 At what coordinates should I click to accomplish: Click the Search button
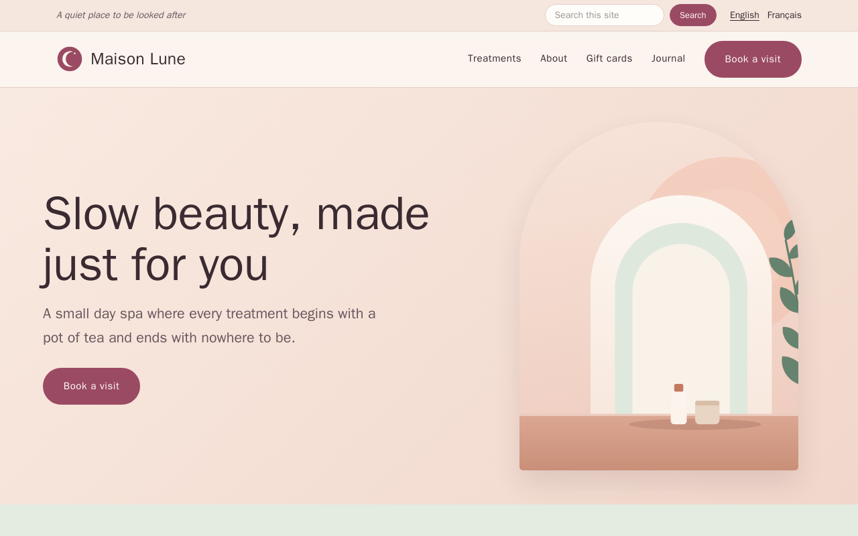(692, 15)
